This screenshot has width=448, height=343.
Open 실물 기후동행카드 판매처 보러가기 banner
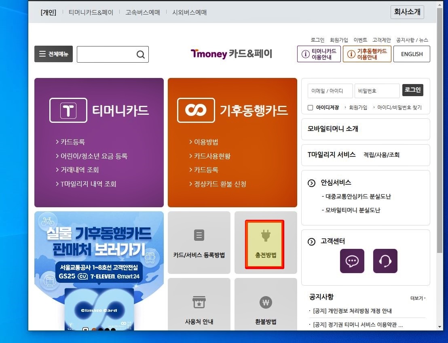(x=99, y=271)
